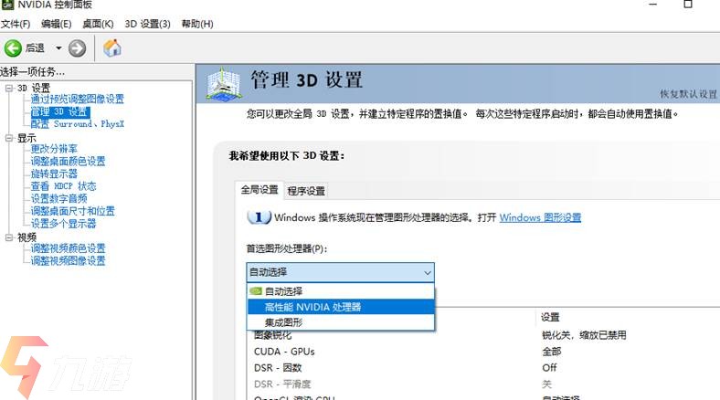Image resolution: width=720 pixels, height=400 pixels.
Task: Switch to the 程序设置 tab
Action: [x=306, y=191]
